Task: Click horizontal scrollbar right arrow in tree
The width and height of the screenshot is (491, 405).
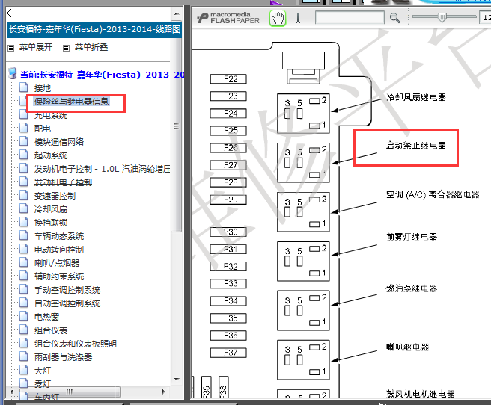Action: (x=163, y=392)
